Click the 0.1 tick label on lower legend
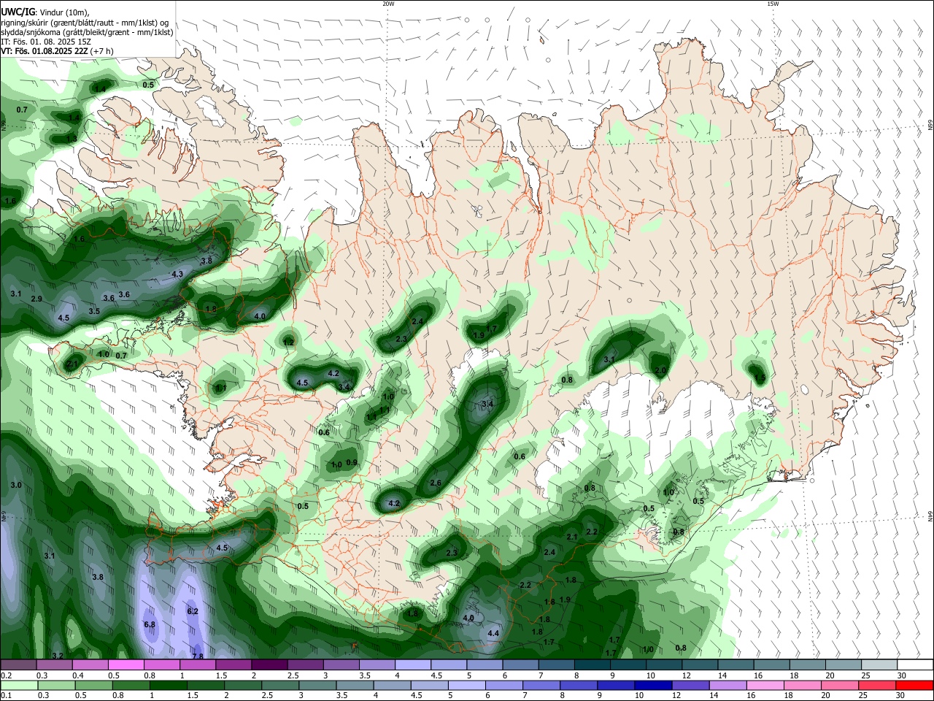Screen dimensions: 934x701 [6, 696]
